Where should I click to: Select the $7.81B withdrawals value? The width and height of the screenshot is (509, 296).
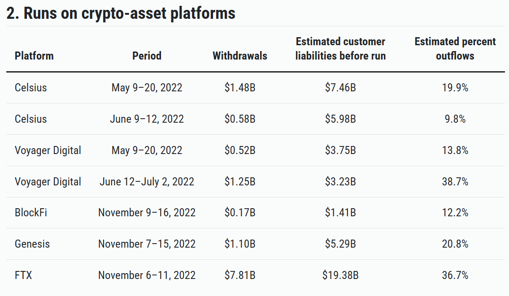click(239, 275)
